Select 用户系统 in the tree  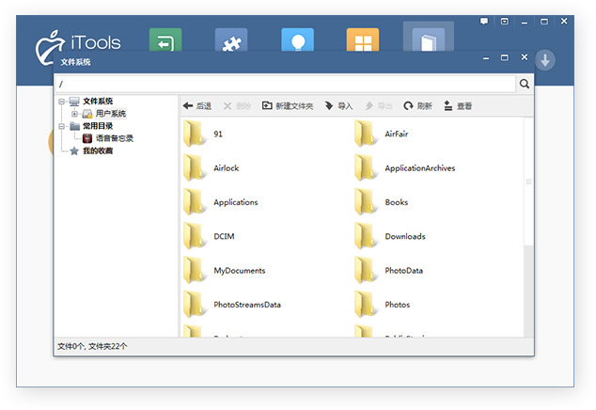pos(110,114)
